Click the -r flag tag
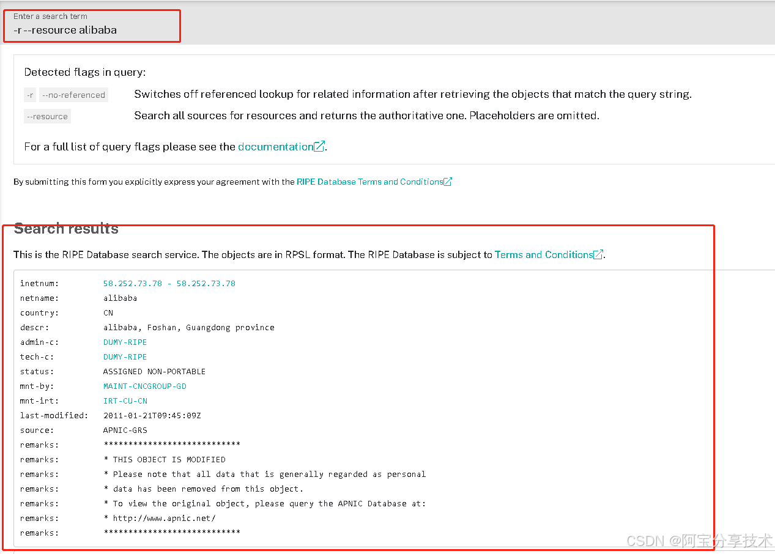Image resolution: width=775 pixels, height=554 pixels. pos(31,95)
